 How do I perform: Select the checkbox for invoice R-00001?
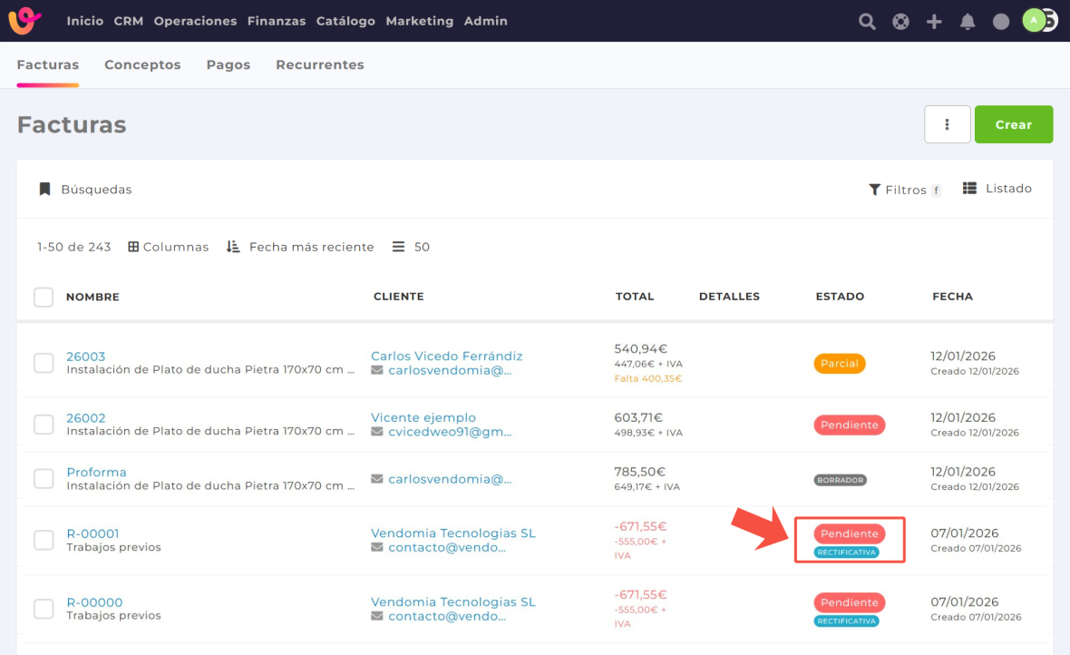(x=44, y=540)
